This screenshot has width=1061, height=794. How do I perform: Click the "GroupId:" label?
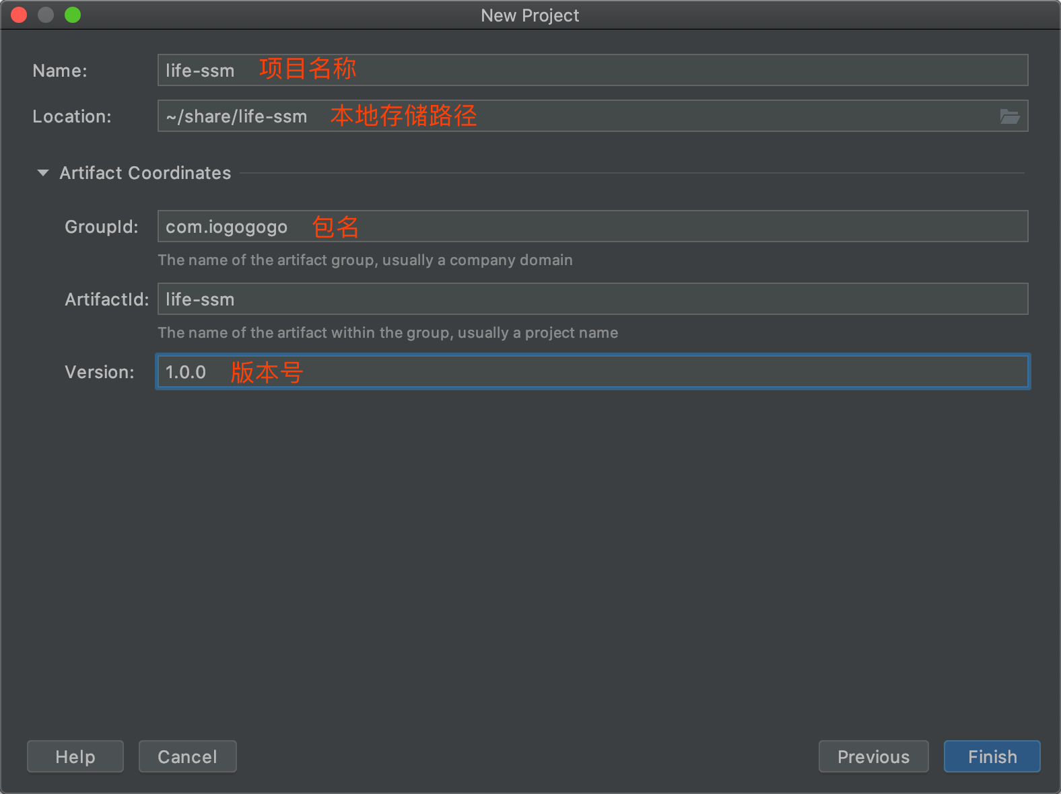point(102,227)
